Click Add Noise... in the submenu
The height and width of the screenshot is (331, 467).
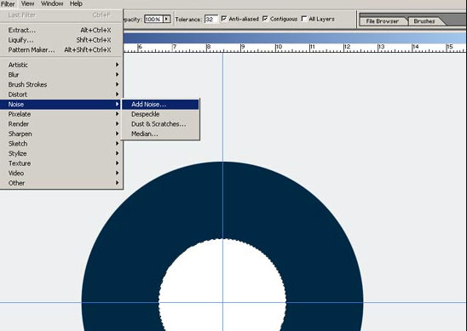tap(160, 104)
